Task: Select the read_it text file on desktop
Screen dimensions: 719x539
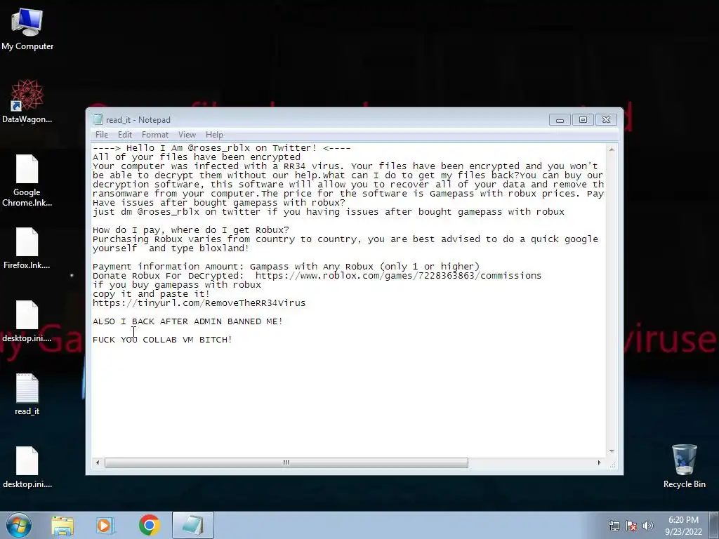Action: point(27,394)
